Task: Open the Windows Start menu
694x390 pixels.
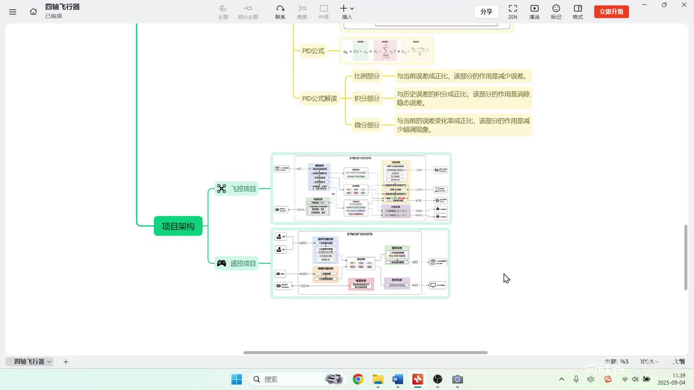Action: 236,379
